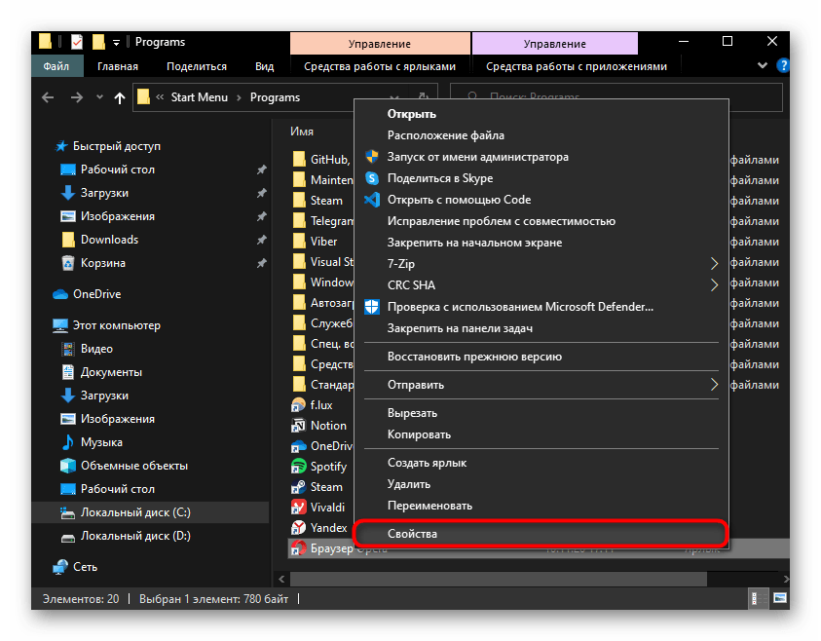The height and width of the screenshot is (641, 821).
Task: Select Создать ярлык menu entry
Action: tap(541, 463)
